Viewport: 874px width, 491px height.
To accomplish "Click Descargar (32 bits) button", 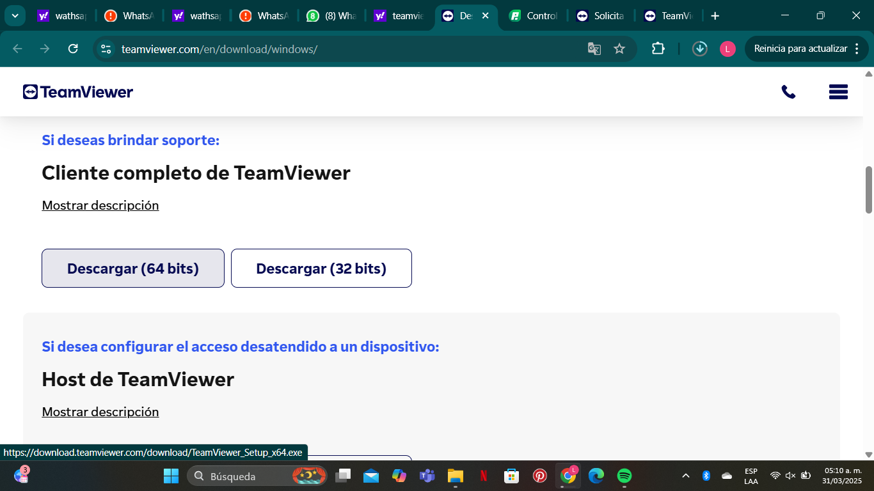I will tap(321, 269).
